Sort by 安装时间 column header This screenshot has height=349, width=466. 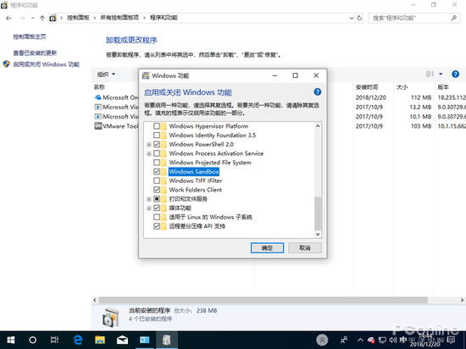367,87
